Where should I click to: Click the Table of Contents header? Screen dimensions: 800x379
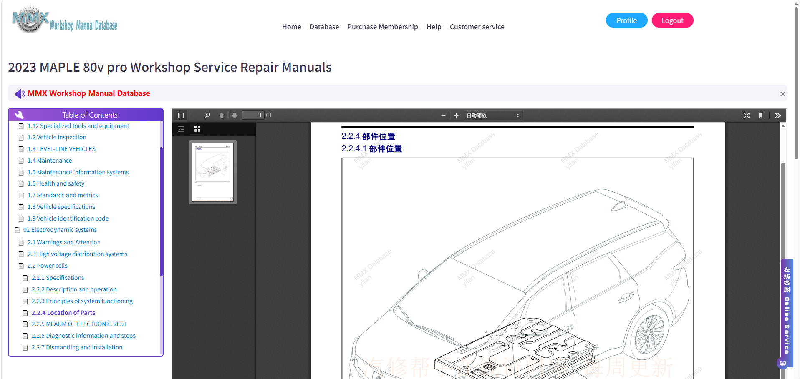(86, 115)
